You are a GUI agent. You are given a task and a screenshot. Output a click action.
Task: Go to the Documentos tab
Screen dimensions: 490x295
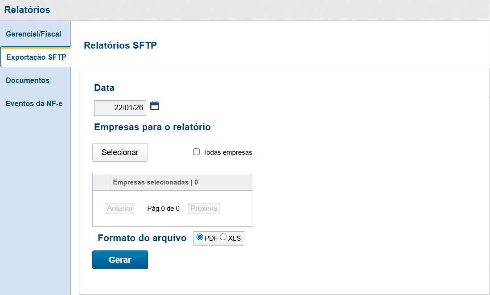28,80
